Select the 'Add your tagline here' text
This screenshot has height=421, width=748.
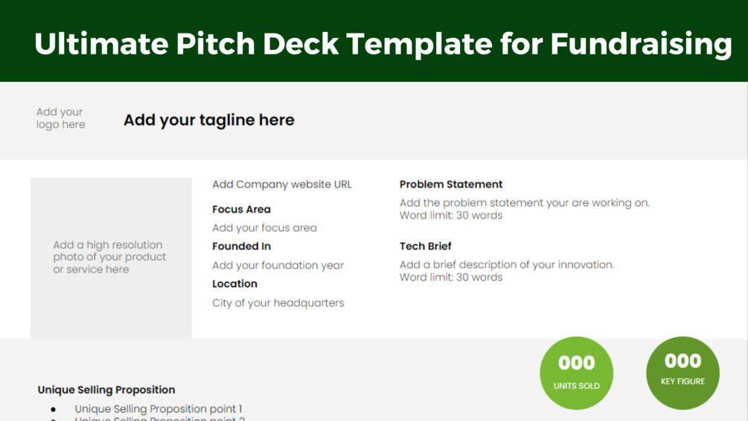pos(208,120)
